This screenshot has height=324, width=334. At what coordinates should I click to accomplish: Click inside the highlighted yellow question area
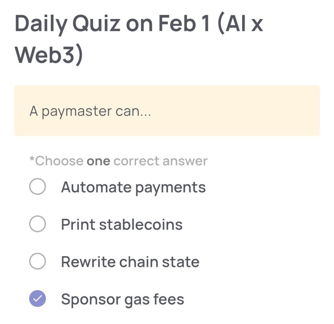pos(167,110)
